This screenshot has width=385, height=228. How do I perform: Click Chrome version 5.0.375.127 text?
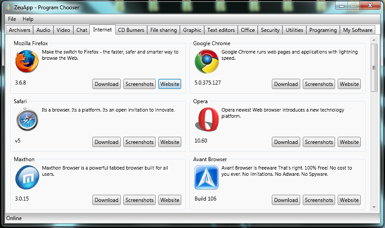[208, 83]
